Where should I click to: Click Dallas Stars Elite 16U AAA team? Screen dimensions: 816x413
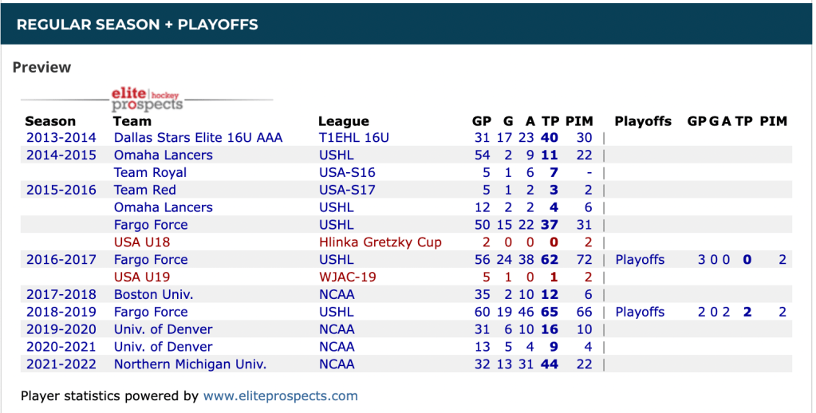click(x=198, y=138)
